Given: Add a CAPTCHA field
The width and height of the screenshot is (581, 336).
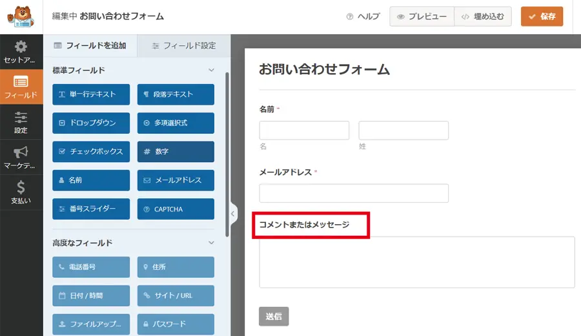Looking at the screenshot, I should point(176,209).
